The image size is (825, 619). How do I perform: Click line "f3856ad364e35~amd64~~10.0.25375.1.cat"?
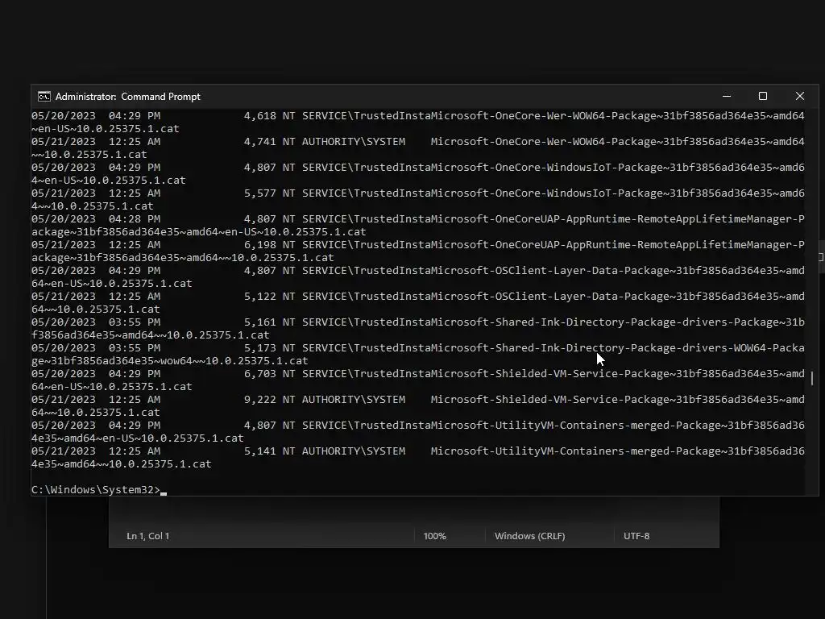pos(151,334)
